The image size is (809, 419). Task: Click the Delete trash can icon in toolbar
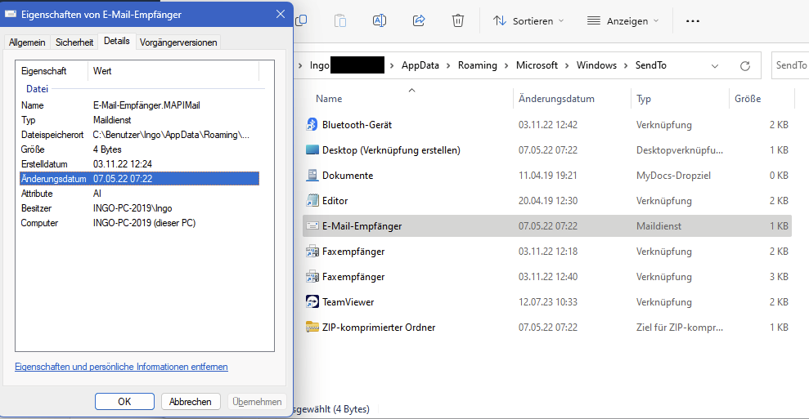(x=458, y=20)
